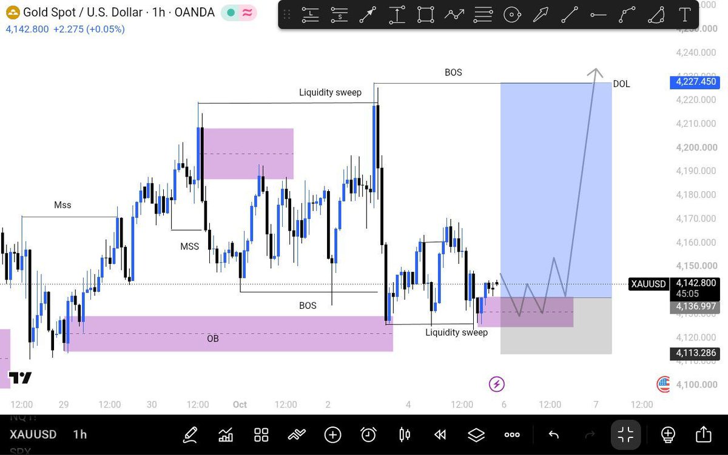Tap the Oct date on time axis
This screenshot has width=728, height=455.
(240, 404)
